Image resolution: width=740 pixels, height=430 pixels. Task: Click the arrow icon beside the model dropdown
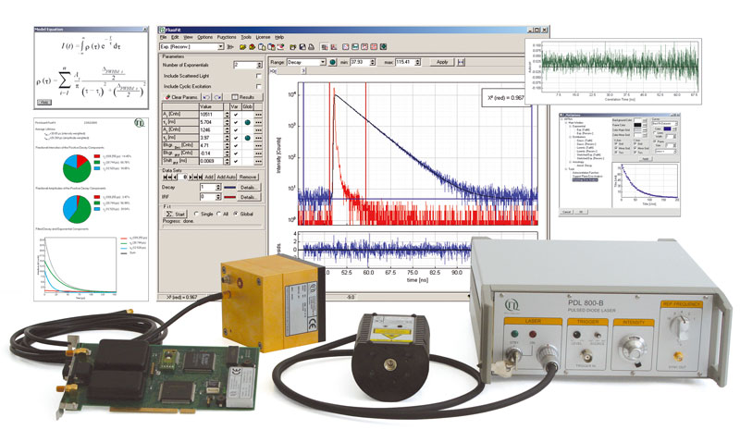point(230,47)
